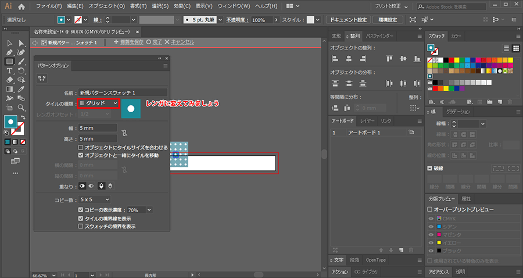Enable 'オブジェクトにタイルサイズを合わせる' checkbox
Image resolution: width=523 pixels, height=278 pixels.
pyautogui.click(x=81, y=148)
